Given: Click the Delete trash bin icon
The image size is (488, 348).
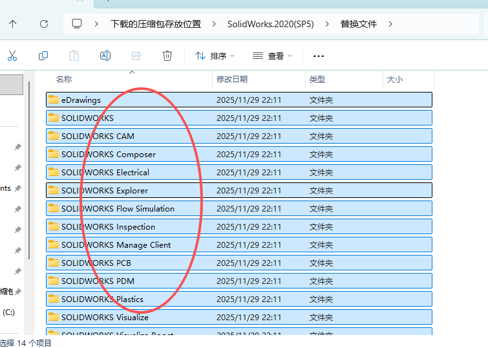Looking at the screenshot, I should (167, 56).
